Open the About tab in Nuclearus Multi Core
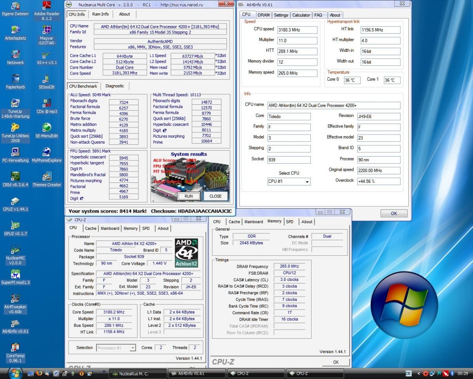Viewport: 473px width, 379px height. pos(124,14)
